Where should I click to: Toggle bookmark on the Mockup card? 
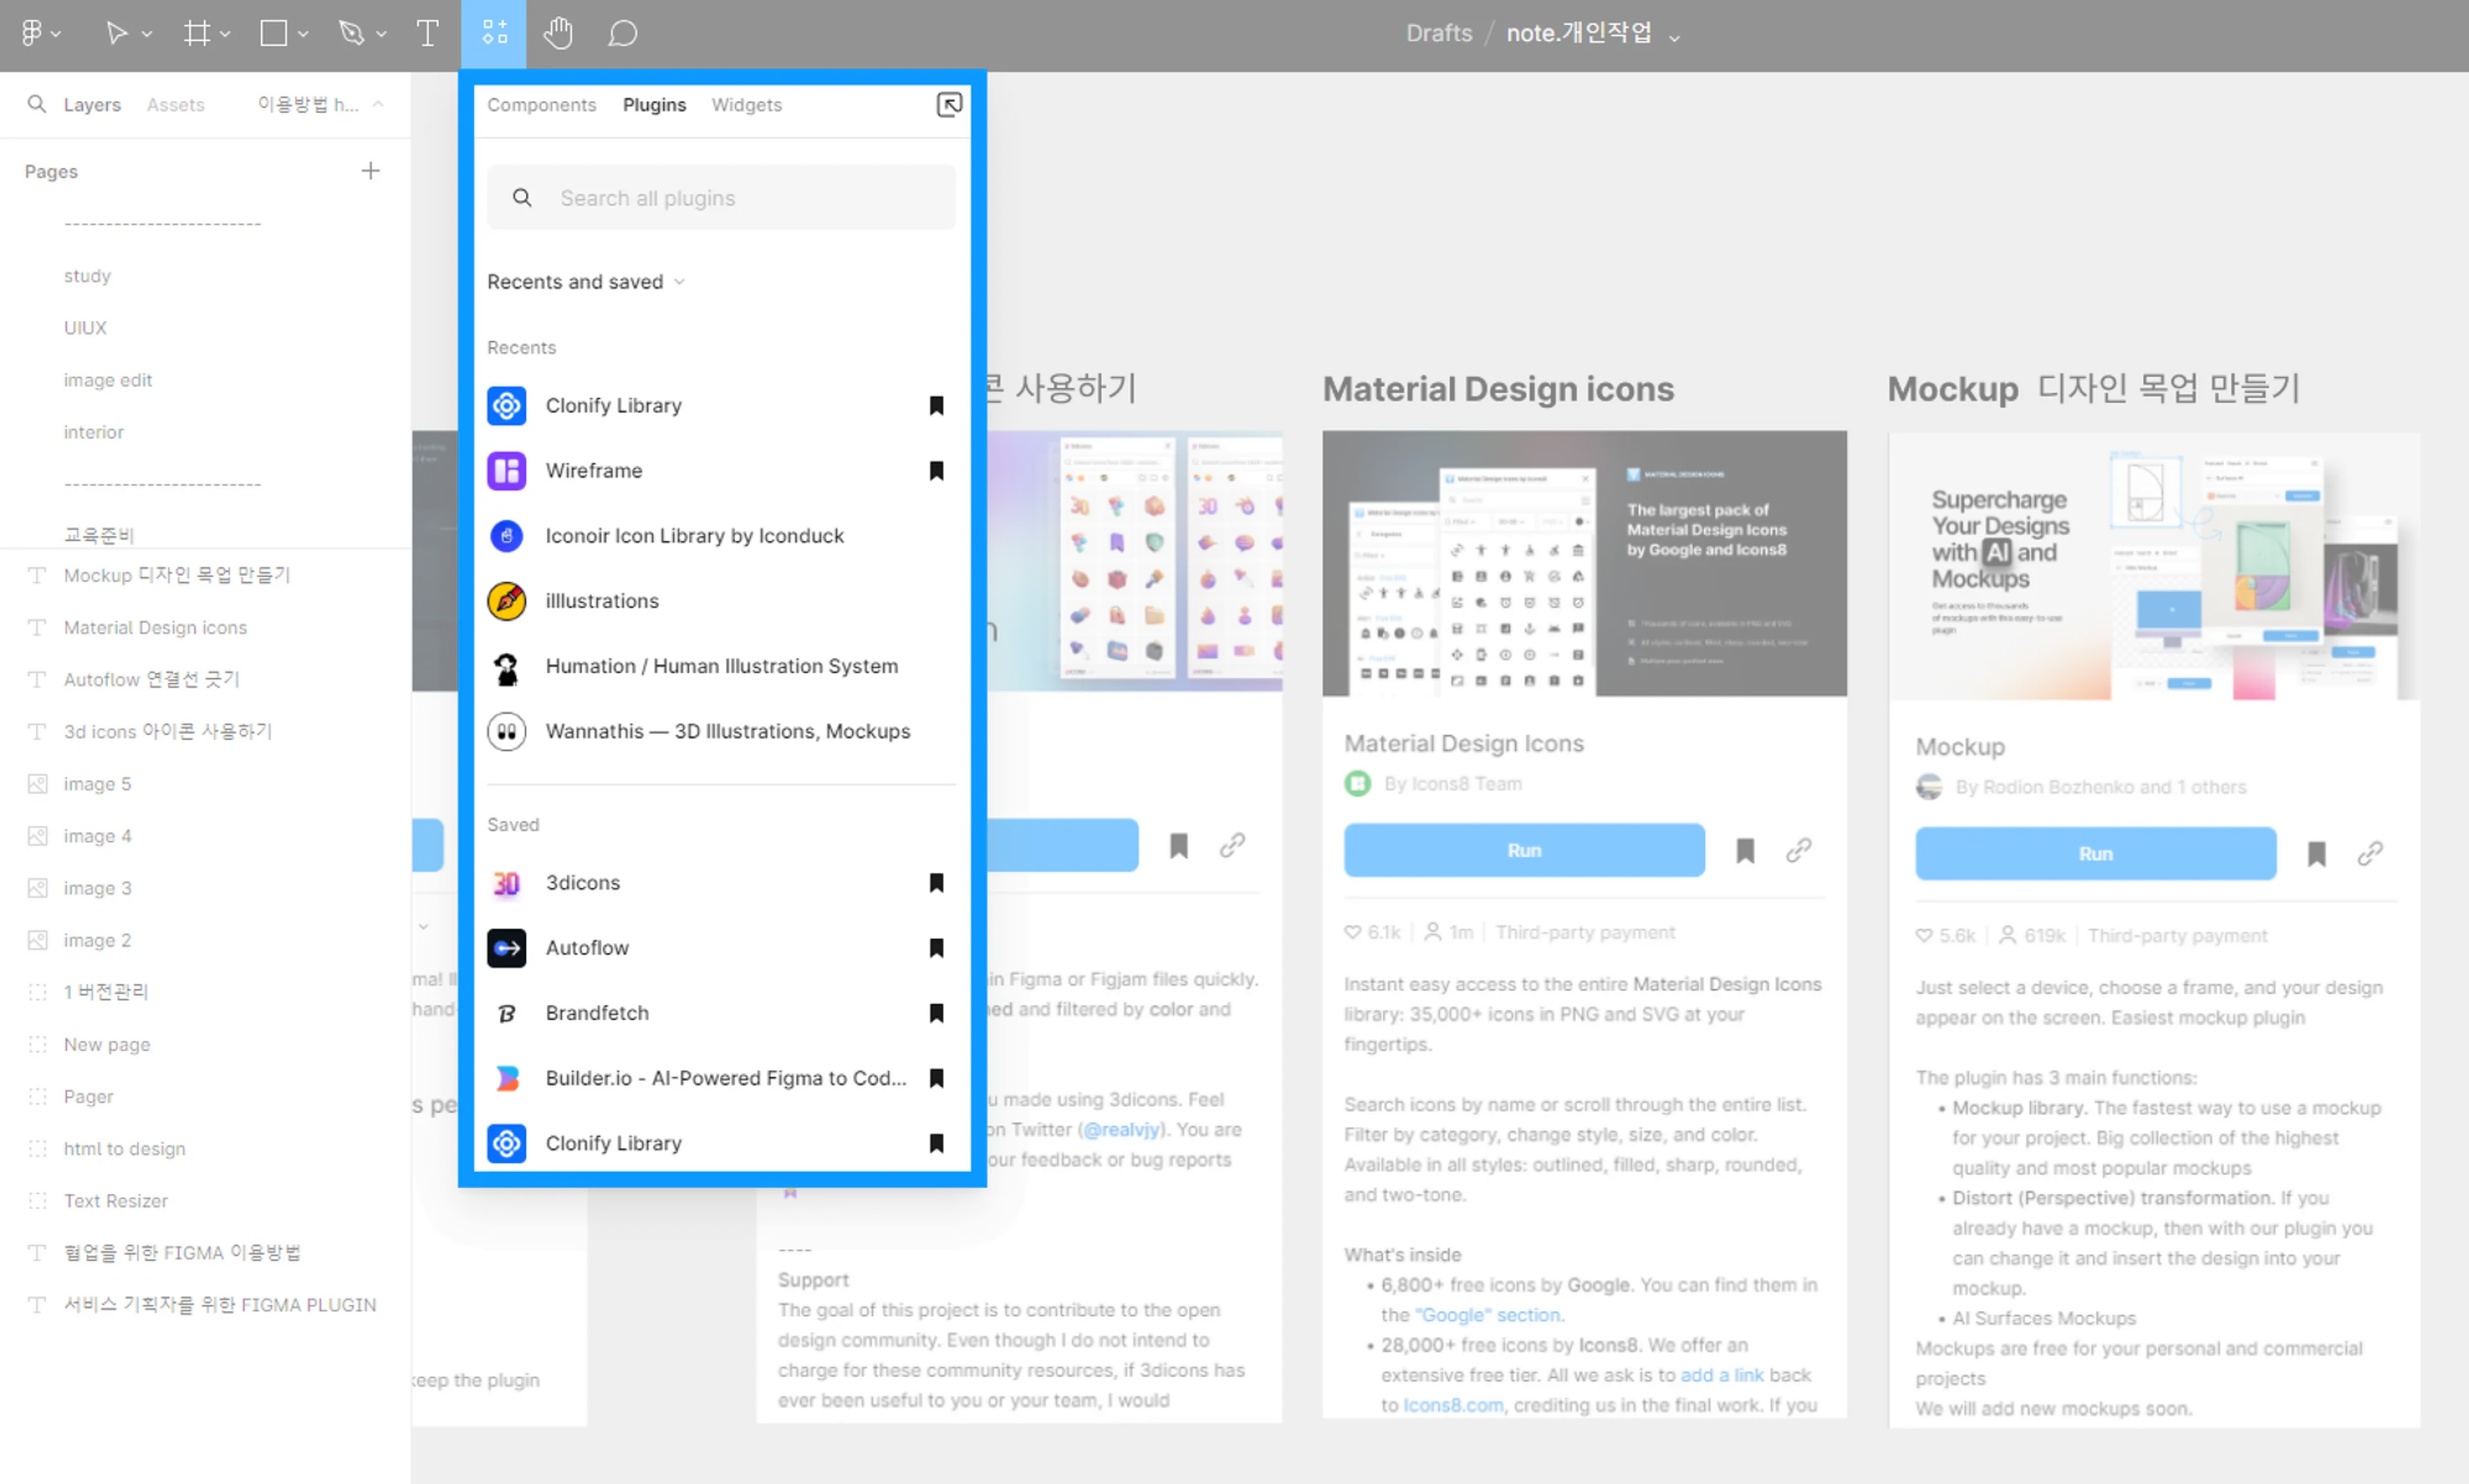point(2316,854)
